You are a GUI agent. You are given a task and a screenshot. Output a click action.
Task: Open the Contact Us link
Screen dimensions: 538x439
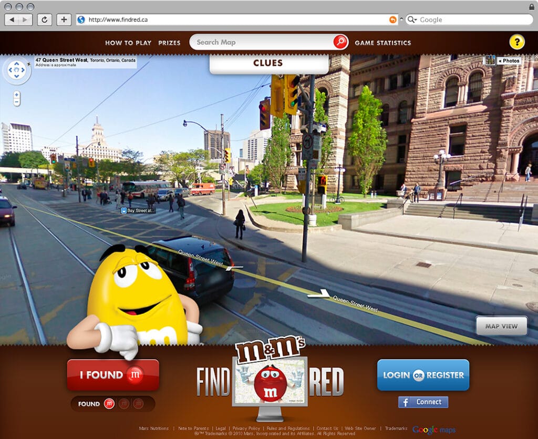(x=327, y=428)
